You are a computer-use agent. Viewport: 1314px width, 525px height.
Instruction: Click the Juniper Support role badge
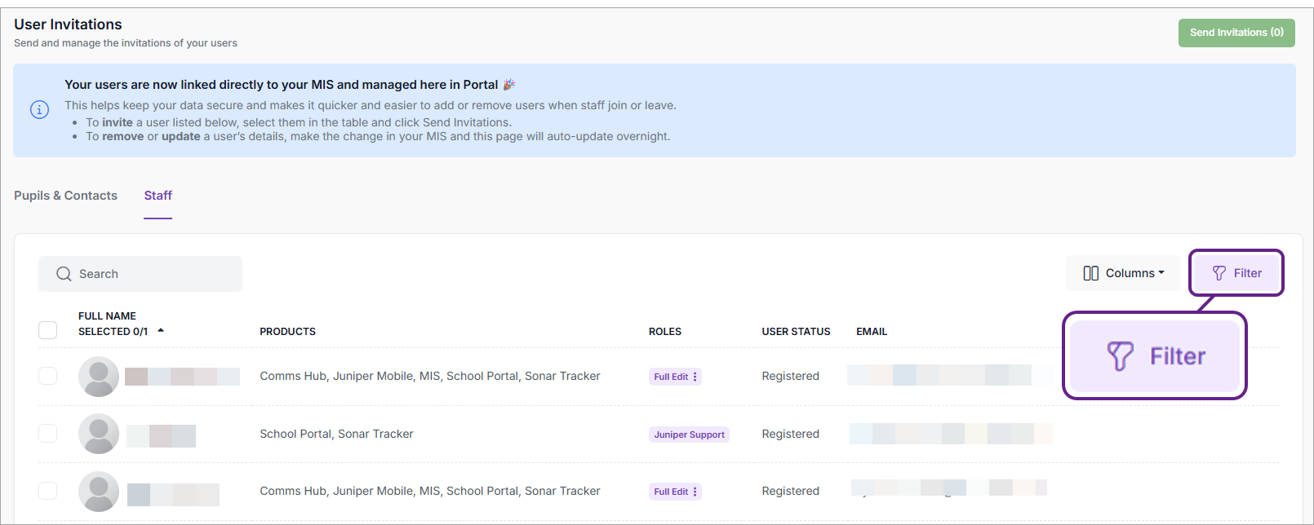point(689,435)
